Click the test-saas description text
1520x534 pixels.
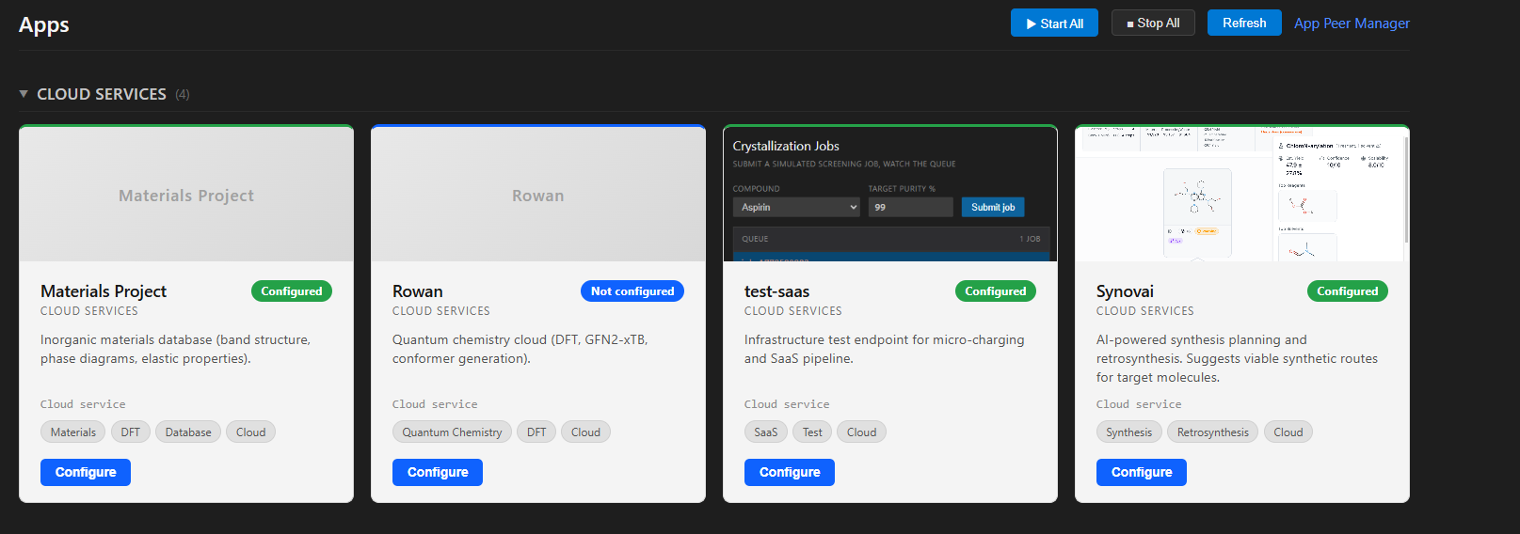[884, 349]
